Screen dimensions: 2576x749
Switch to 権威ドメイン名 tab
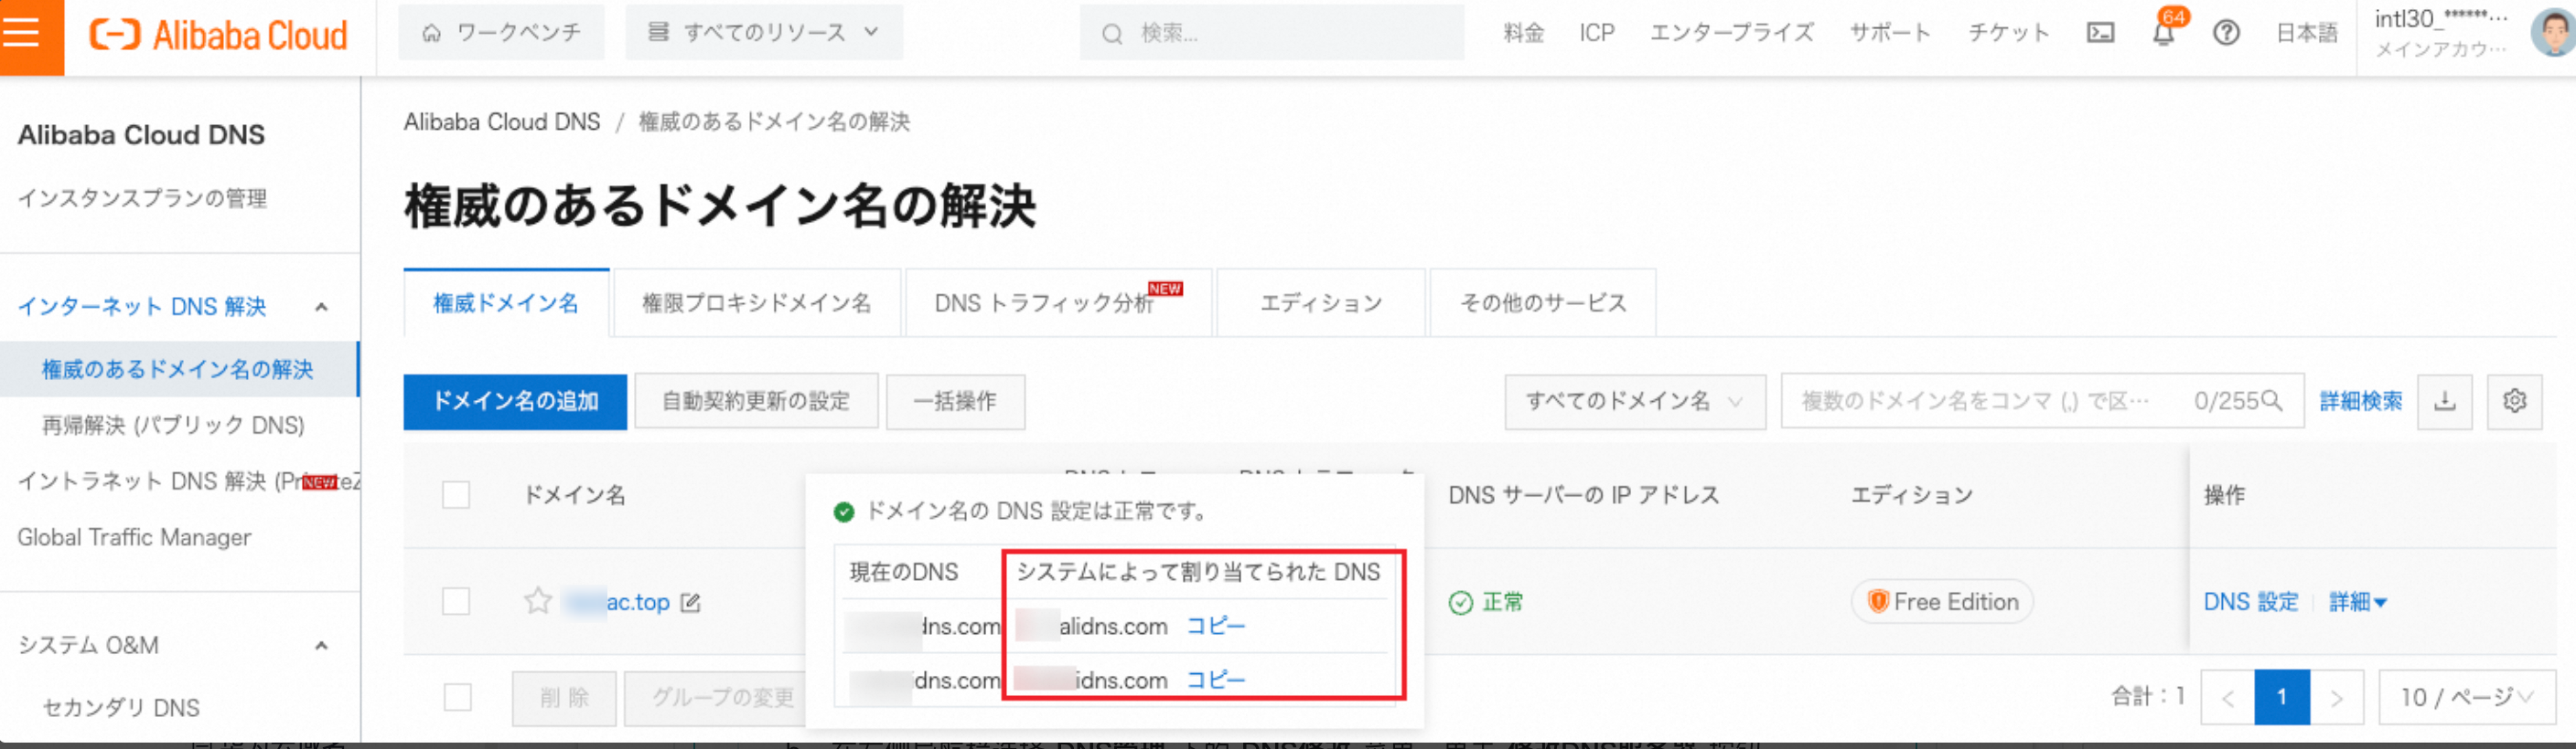point(506,302)
